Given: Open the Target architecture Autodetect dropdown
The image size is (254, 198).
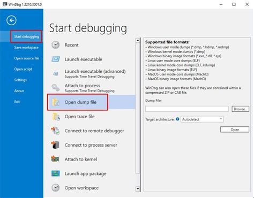Looking at the screenshot, I should [202, 119].
